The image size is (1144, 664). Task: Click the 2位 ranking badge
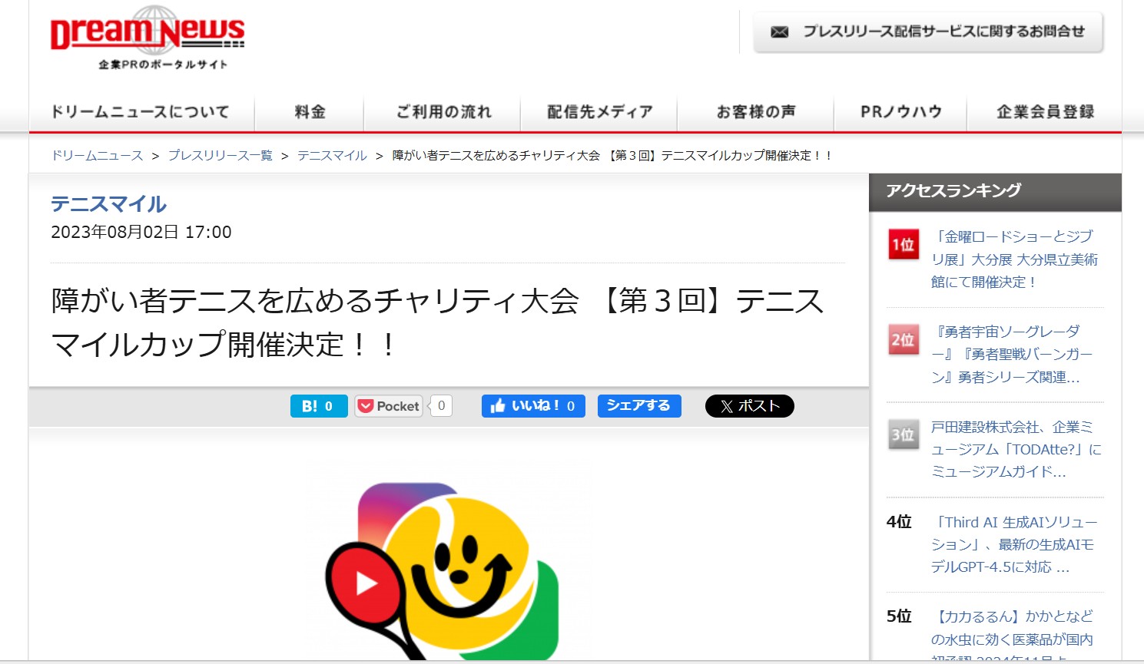click(903, 340)
